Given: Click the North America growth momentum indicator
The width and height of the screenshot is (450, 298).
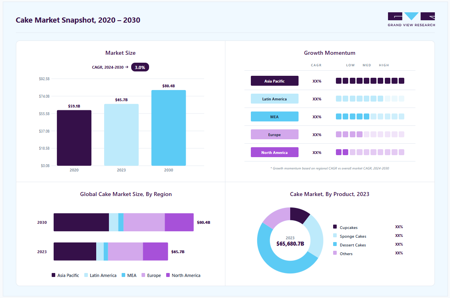Looking at the screenshot, I should click(x=370, y=152).
